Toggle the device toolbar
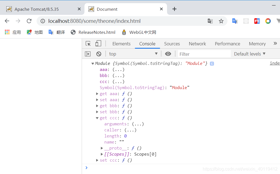 coord(98,43)
